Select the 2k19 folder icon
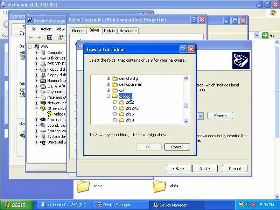This screenshot has height=210, width=280. tap(121, 120)
